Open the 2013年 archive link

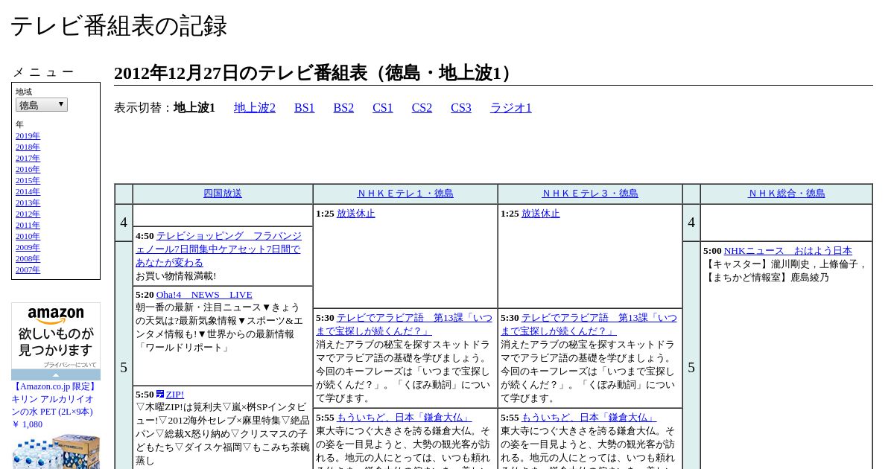coord(28,202)
